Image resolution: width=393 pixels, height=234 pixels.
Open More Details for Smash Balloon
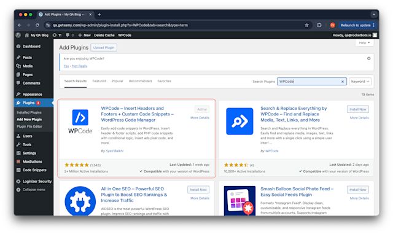point(359,198)
